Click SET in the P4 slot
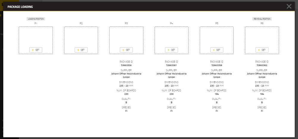The height and width of the screenshot is (139, 298). pos(171,50)
